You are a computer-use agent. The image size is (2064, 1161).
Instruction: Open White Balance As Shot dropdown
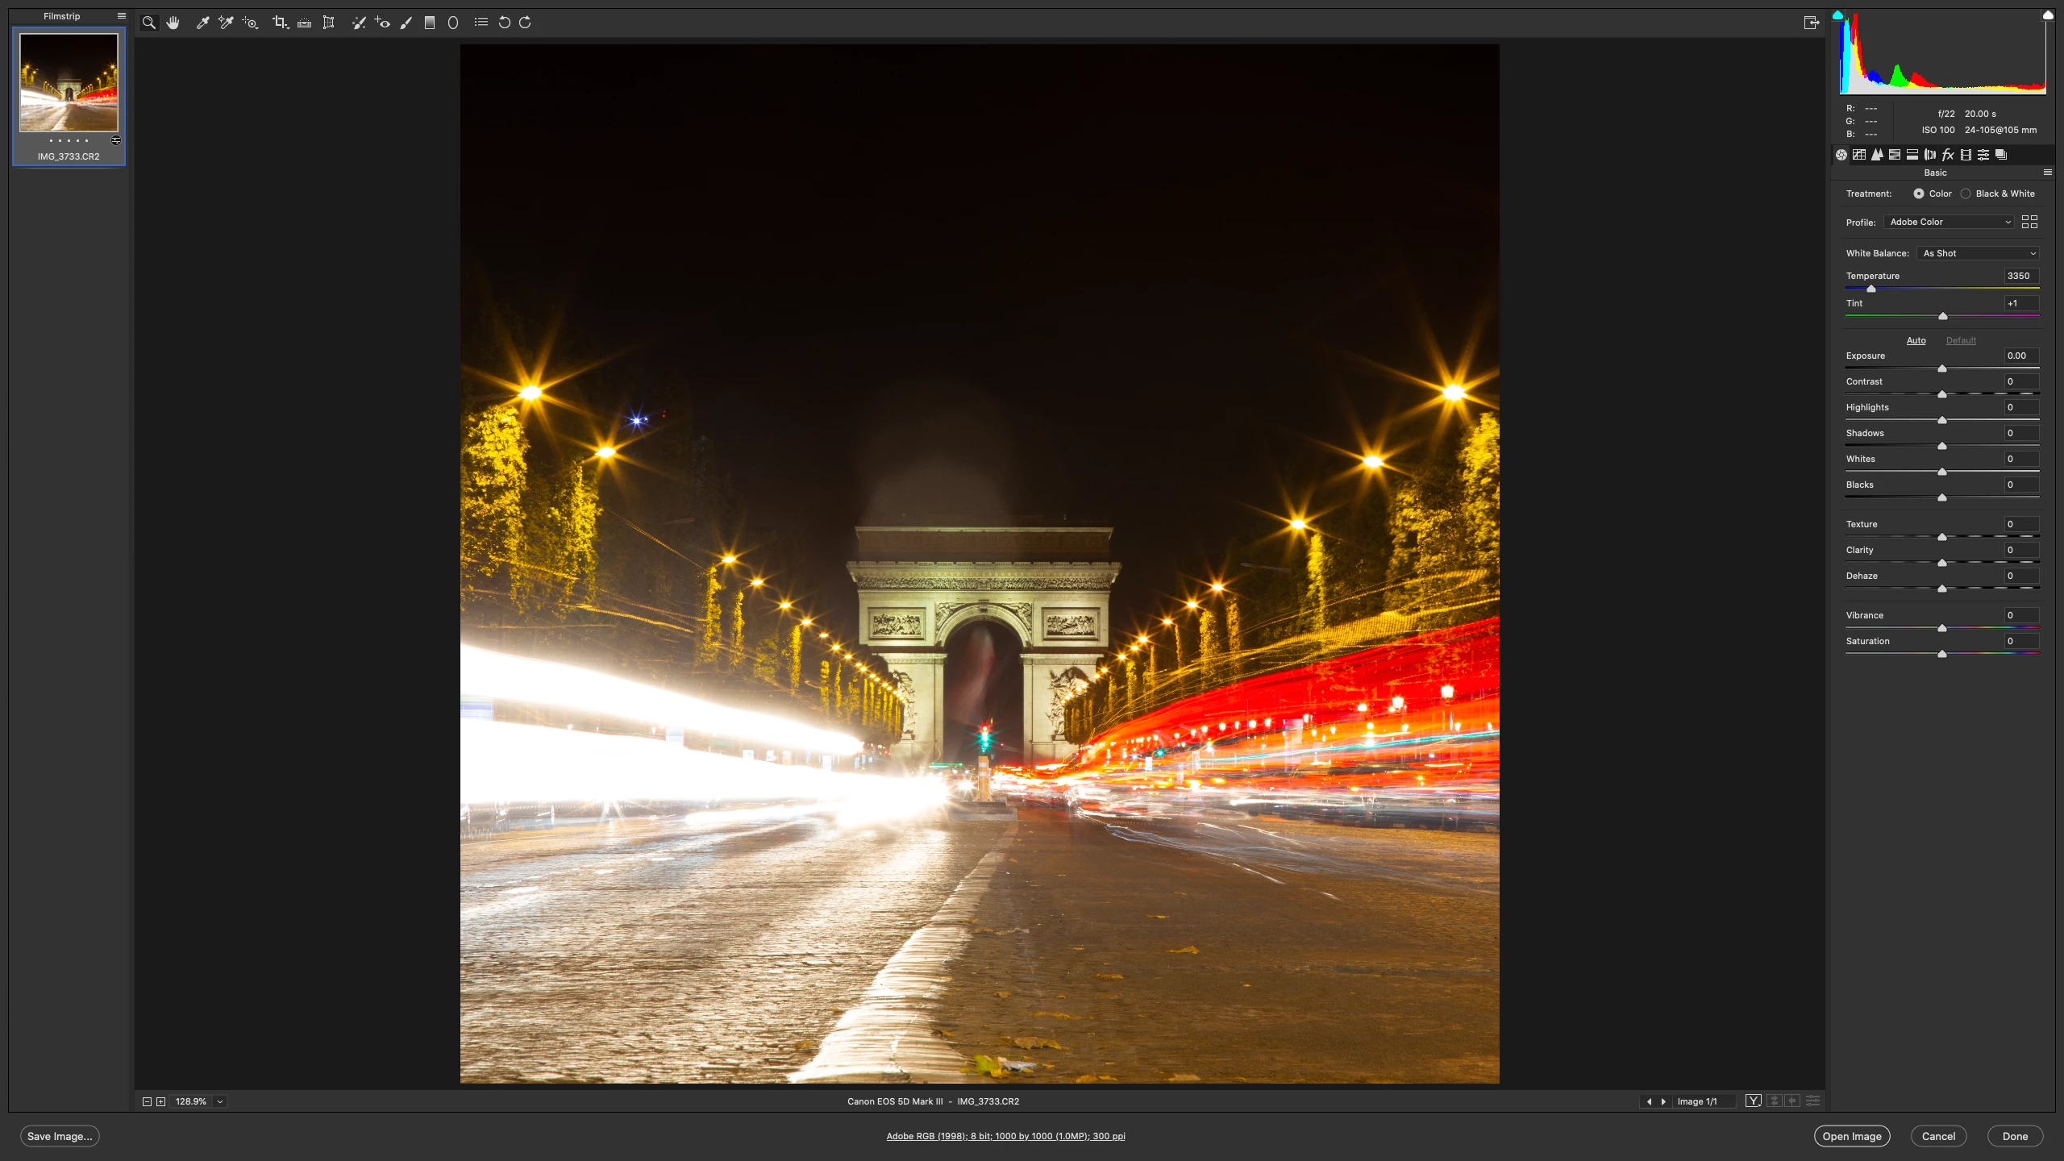pyautogui.click(x=1979, y=253)
